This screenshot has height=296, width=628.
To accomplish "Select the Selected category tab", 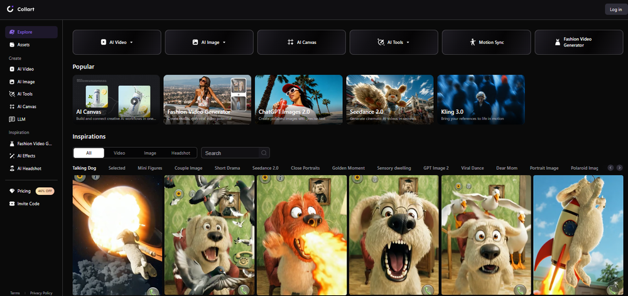I will click(117, 168).
